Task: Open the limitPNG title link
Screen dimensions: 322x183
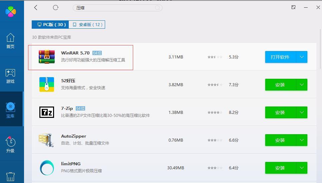Action: tap(71, 164)
